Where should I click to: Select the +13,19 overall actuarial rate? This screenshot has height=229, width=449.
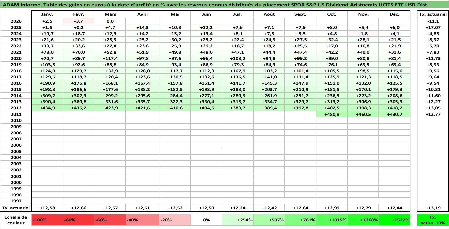coord(433,208)
